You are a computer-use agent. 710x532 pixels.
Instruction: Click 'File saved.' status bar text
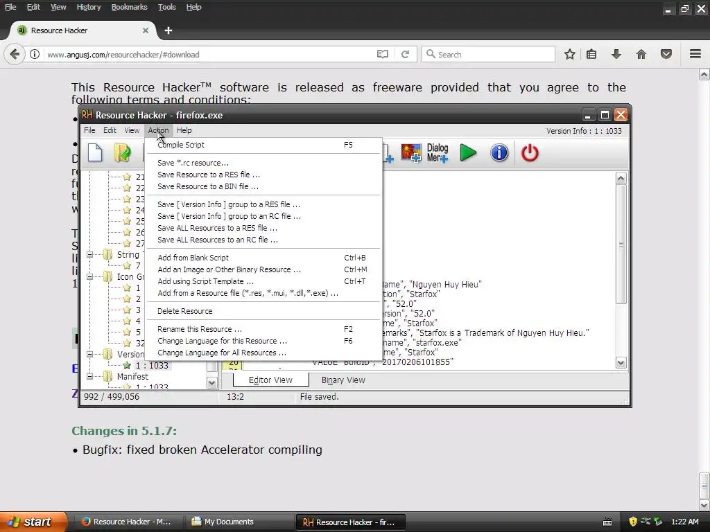(x=319, y=397)
